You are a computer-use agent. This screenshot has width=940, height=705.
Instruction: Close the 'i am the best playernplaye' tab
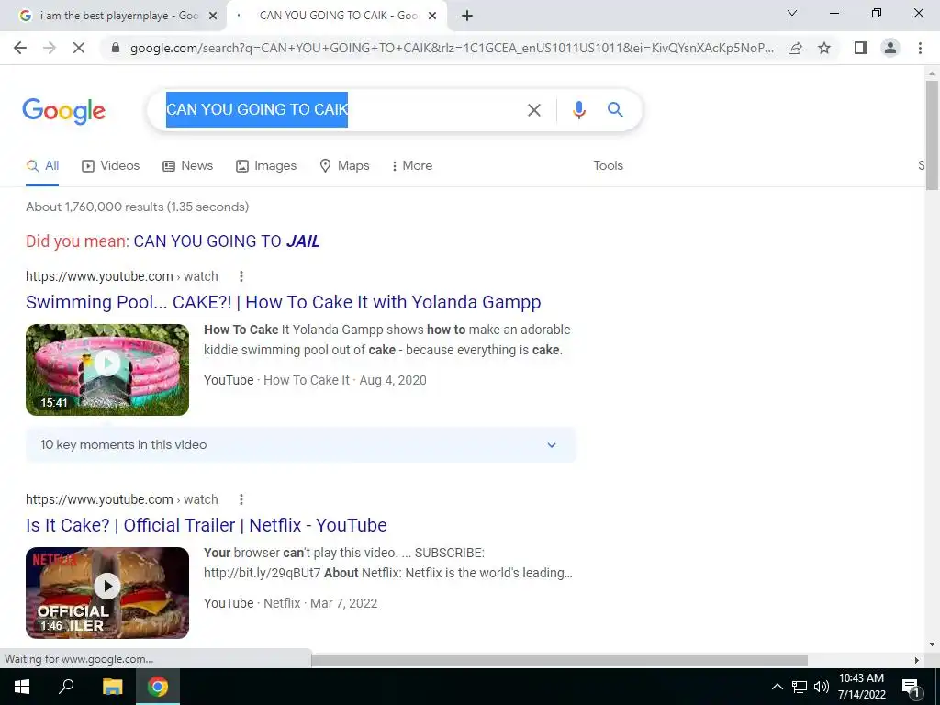(212, 16)
